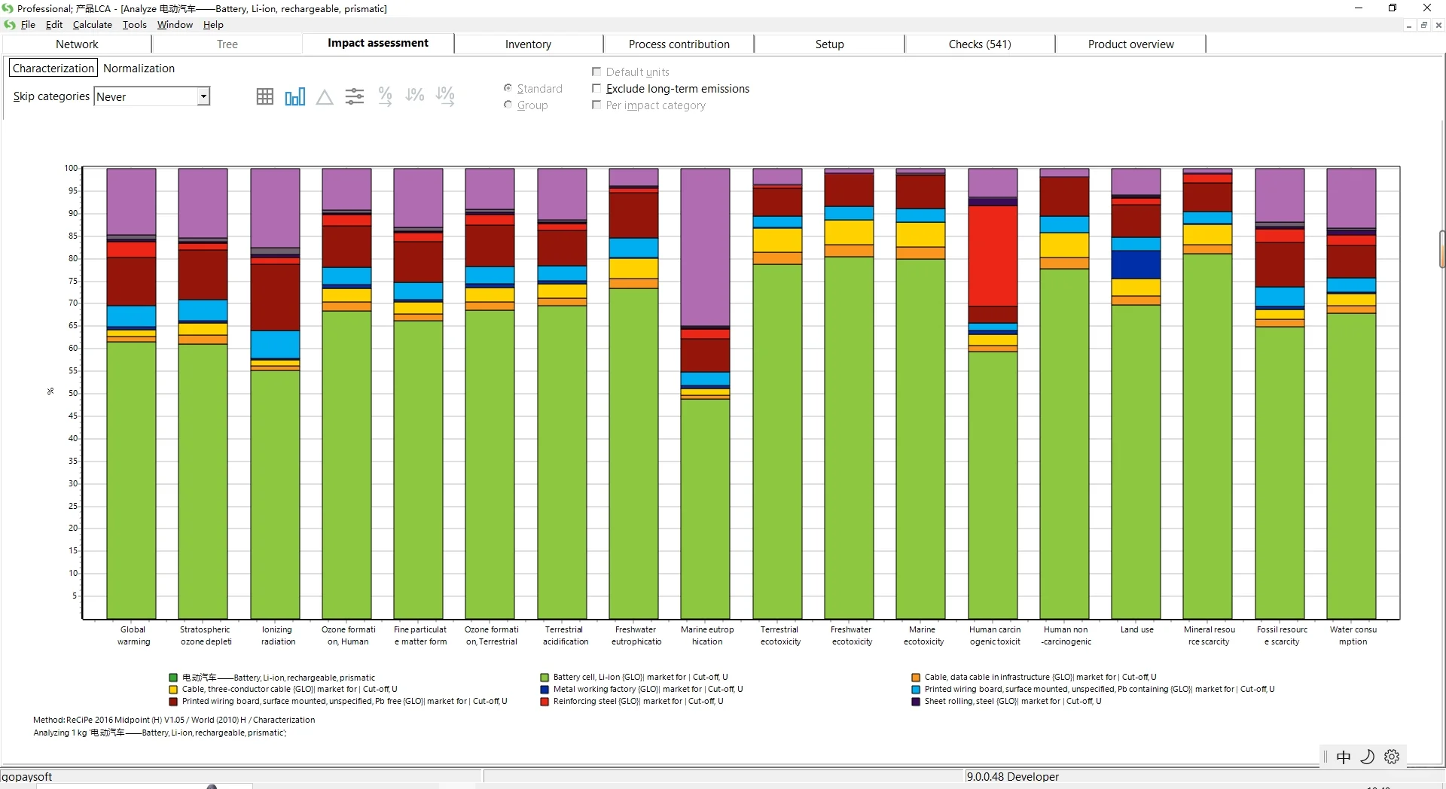Click the 'Freshwater eutrophicatio' axis label

coord(636,636)
